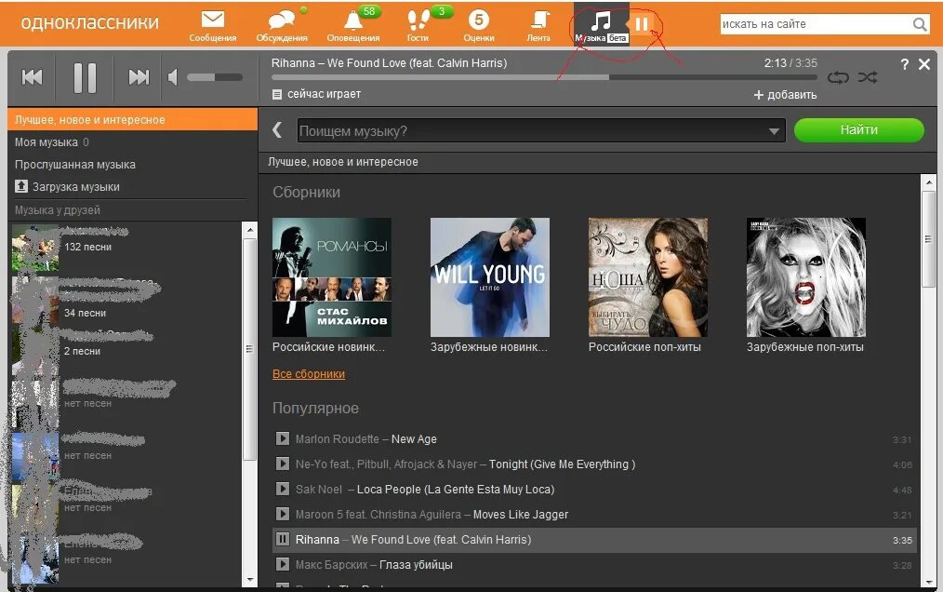This screenshot has height=592, width=943.
Task: Play Marlon Roudette – New Age
Action: (282, 438)
